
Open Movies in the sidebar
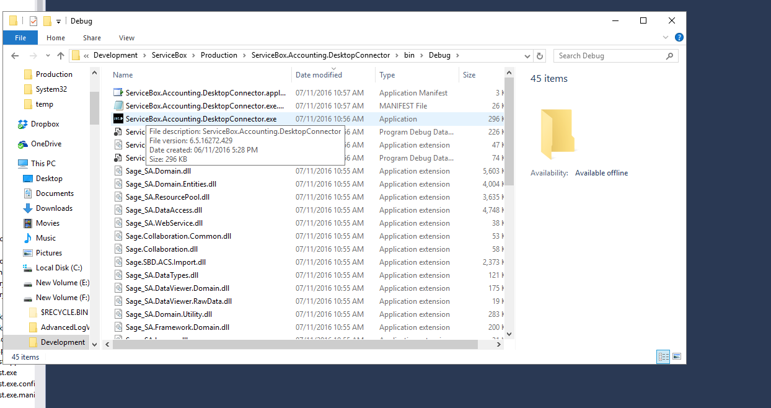coord(48,223)
